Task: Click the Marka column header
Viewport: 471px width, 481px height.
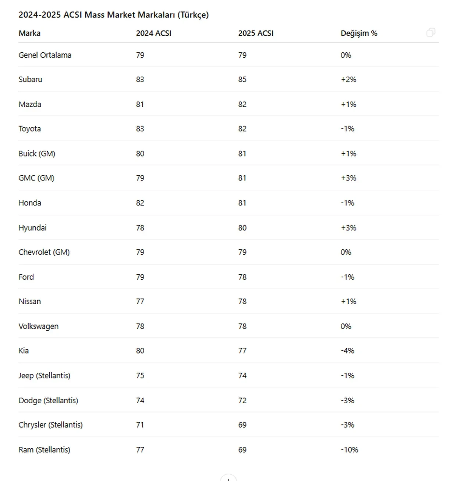Action: (x=29, y=33)
